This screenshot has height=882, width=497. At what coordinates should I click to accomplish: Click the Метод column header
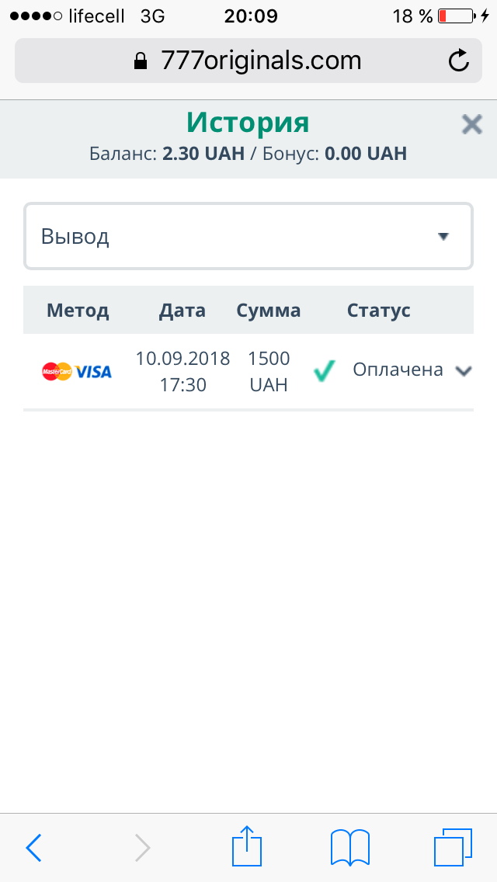(78, 311)
